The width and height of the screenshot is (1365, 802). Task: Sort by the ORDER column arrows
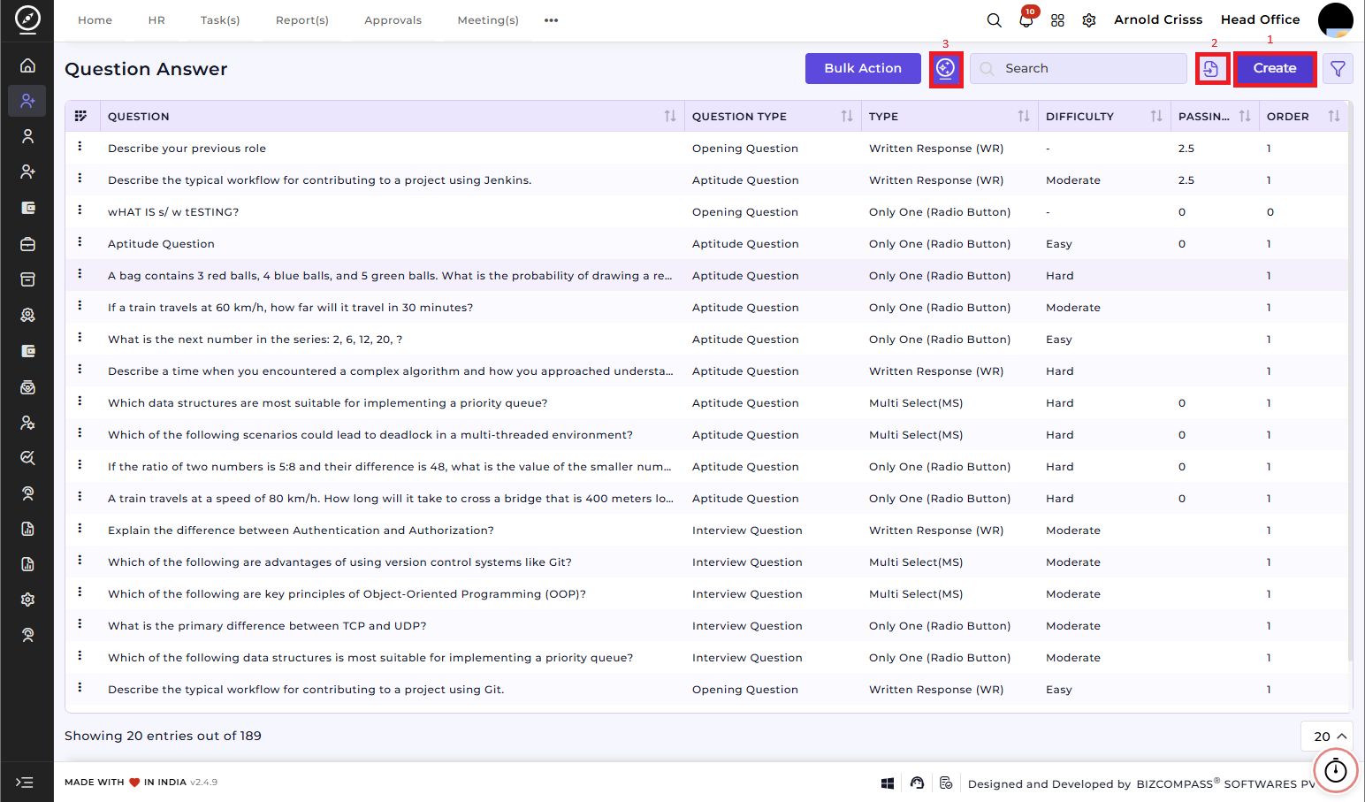(x=1334, y=116)
